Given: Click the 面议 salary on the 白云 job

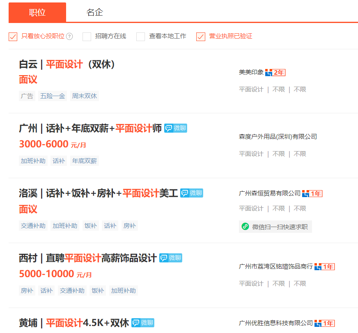Looking at the screenshot, I should tap(28, 80).
